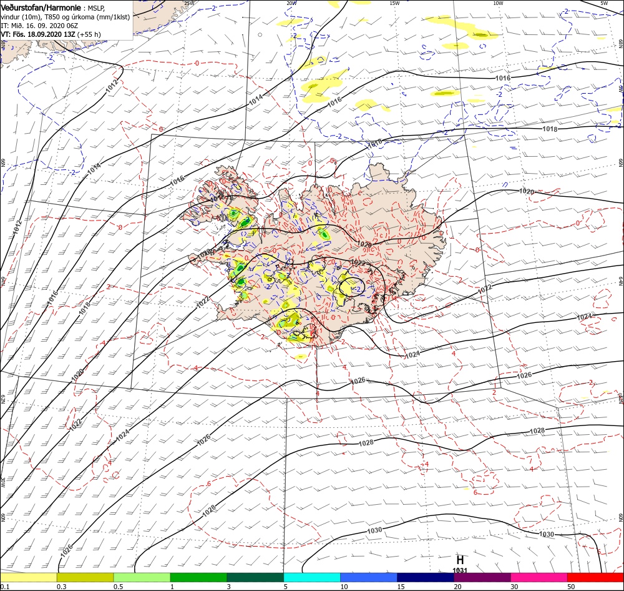Click the 5W longitude label

(x=604, y=3)
